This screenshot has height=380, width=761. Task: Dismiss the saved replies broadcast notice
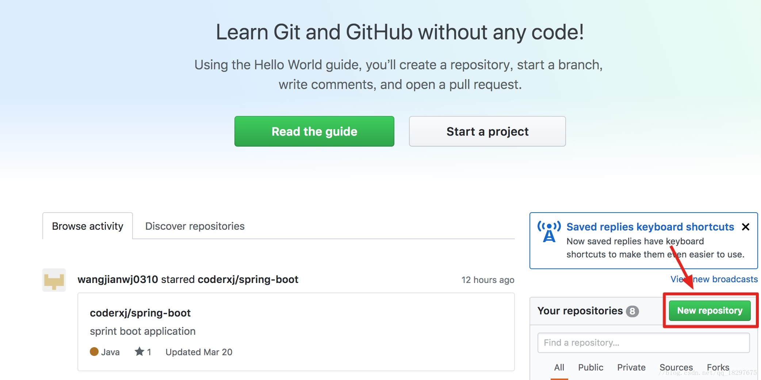(x=746, y=227)
